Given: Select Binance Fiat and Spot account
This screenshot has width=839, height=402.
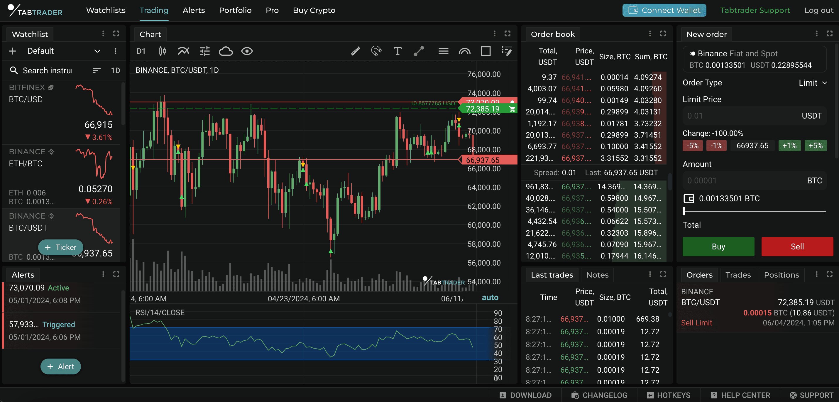Looking at the screenshot, I should tap(754, 59).
